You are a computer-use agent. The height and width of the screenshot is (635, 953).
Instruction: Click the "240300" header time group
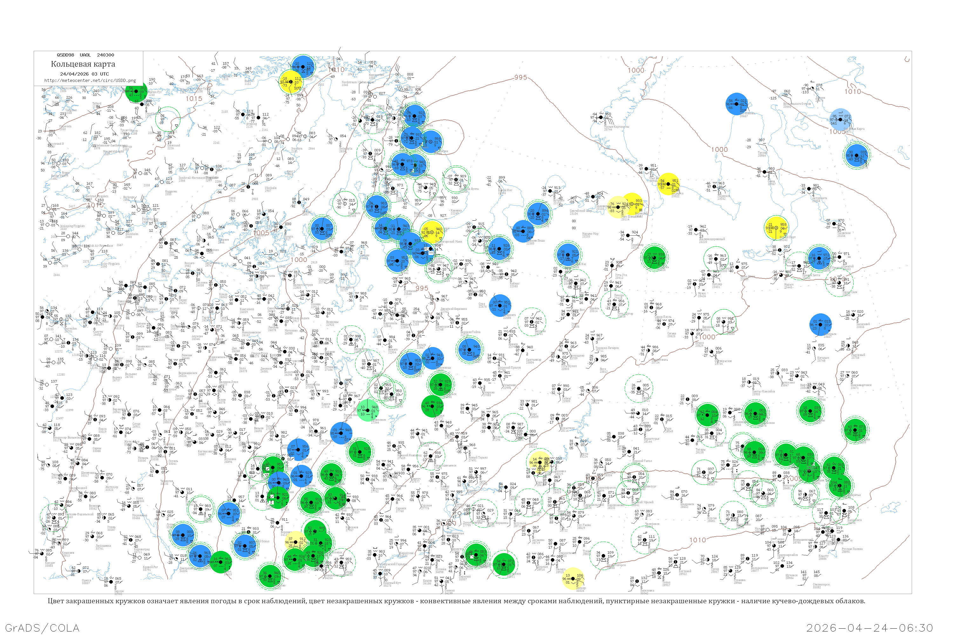(105, 55)
